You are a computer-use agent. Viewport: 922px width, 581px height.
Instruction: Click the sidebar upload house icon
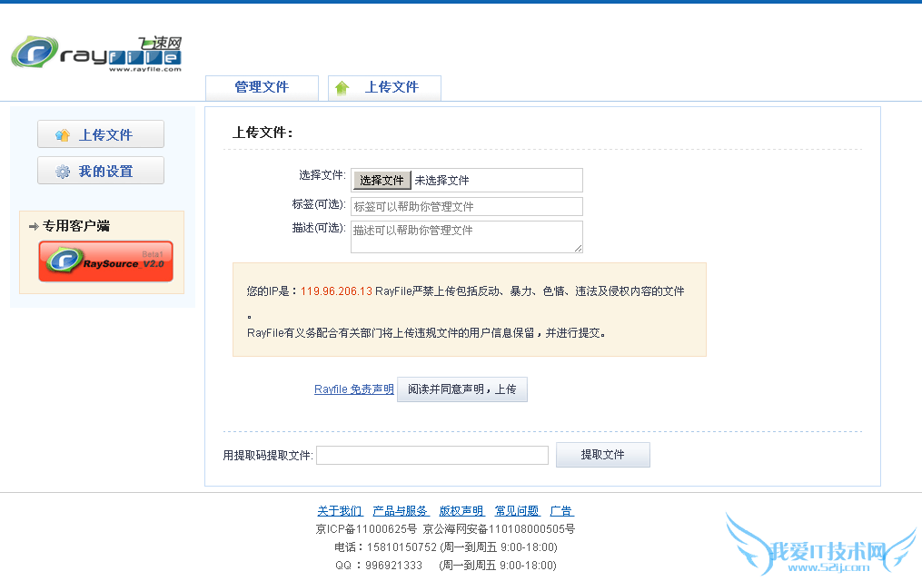63,135
